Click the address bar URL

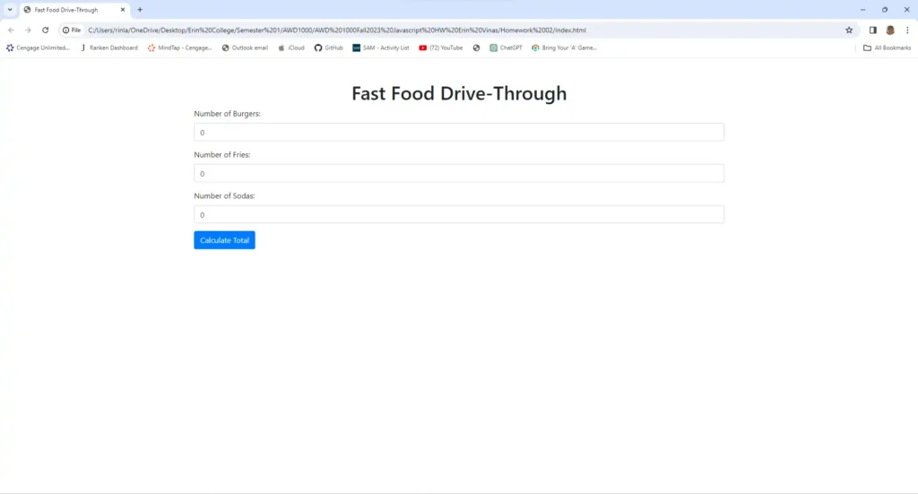pyautogui.click(x=337, y=30)
